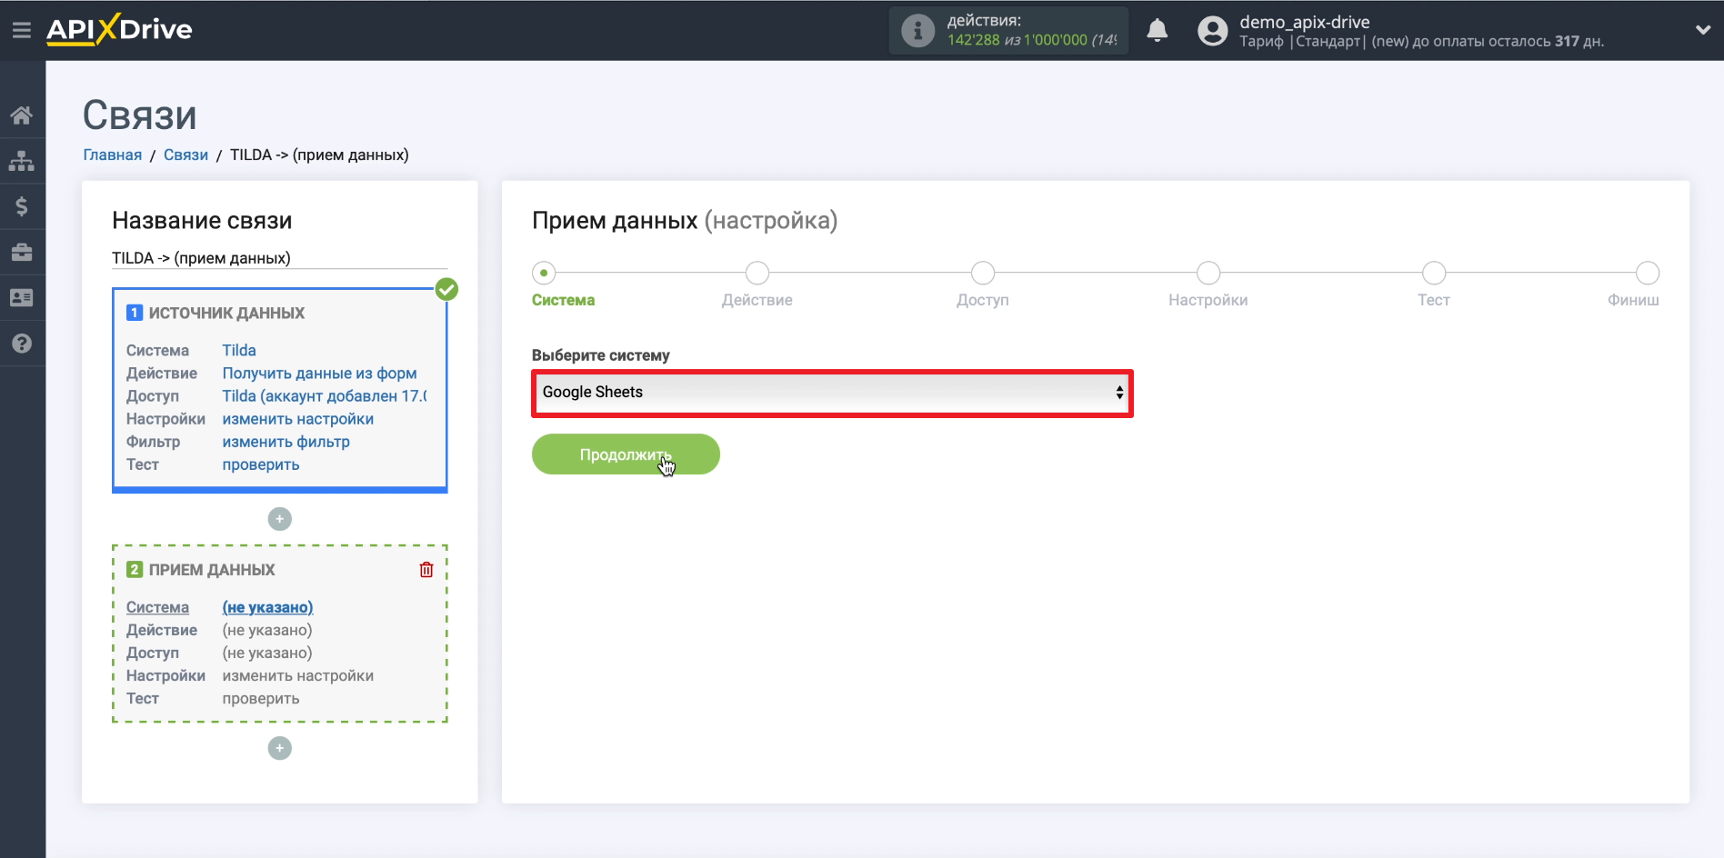The width and height of the screenshot is (1724, 858).
Task: Select the 'Действие' step circle
Action: (x=757, y=273)
